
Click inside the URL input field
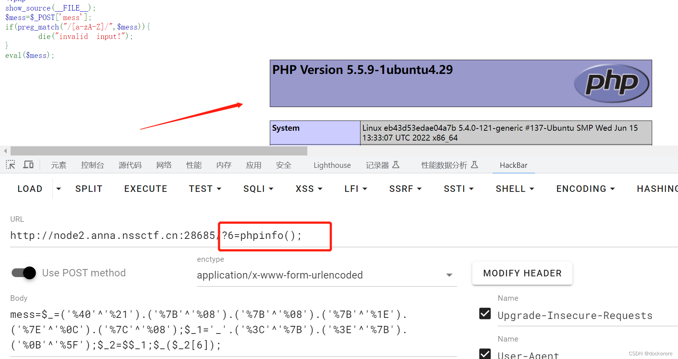(344, 236)
